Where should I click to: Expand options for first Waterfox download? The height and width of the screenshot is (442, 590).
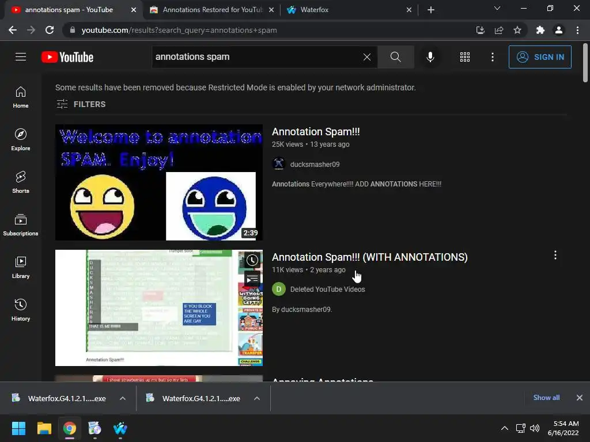coord(122,398)
